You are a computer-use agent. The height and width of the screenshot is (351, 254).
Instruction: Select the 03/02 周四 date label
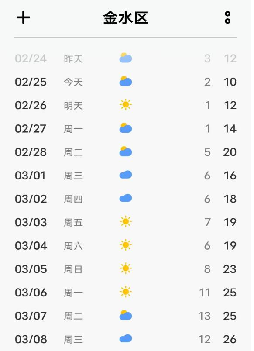[x=31, y=199]
